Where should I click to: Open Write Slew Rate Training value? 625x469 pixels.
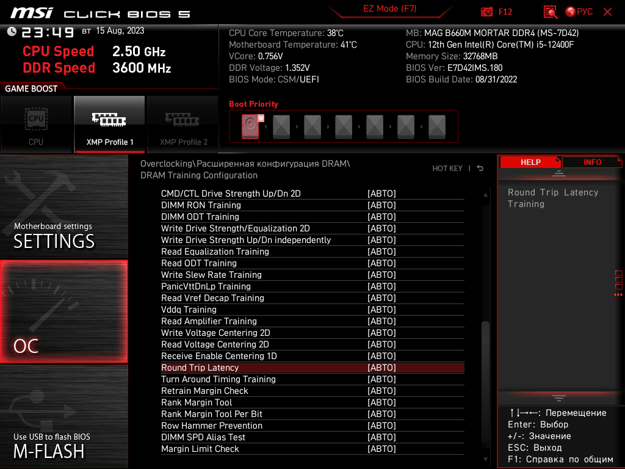[381, 275]
